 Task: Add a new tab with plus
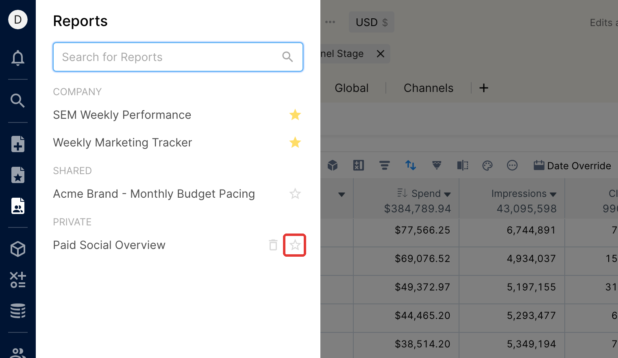[484, 88]
